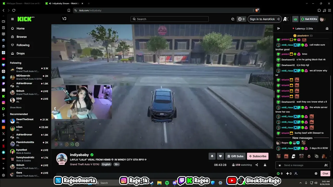Open n3on recommended channel
This screenshot has width=333, height=187.
tap(29, 129)
